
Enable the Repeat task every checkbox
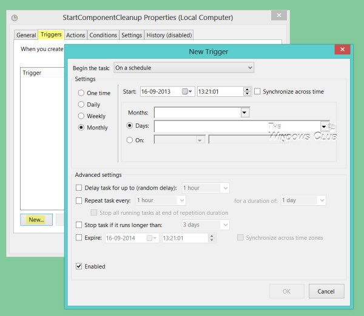(x=79, y=200)
